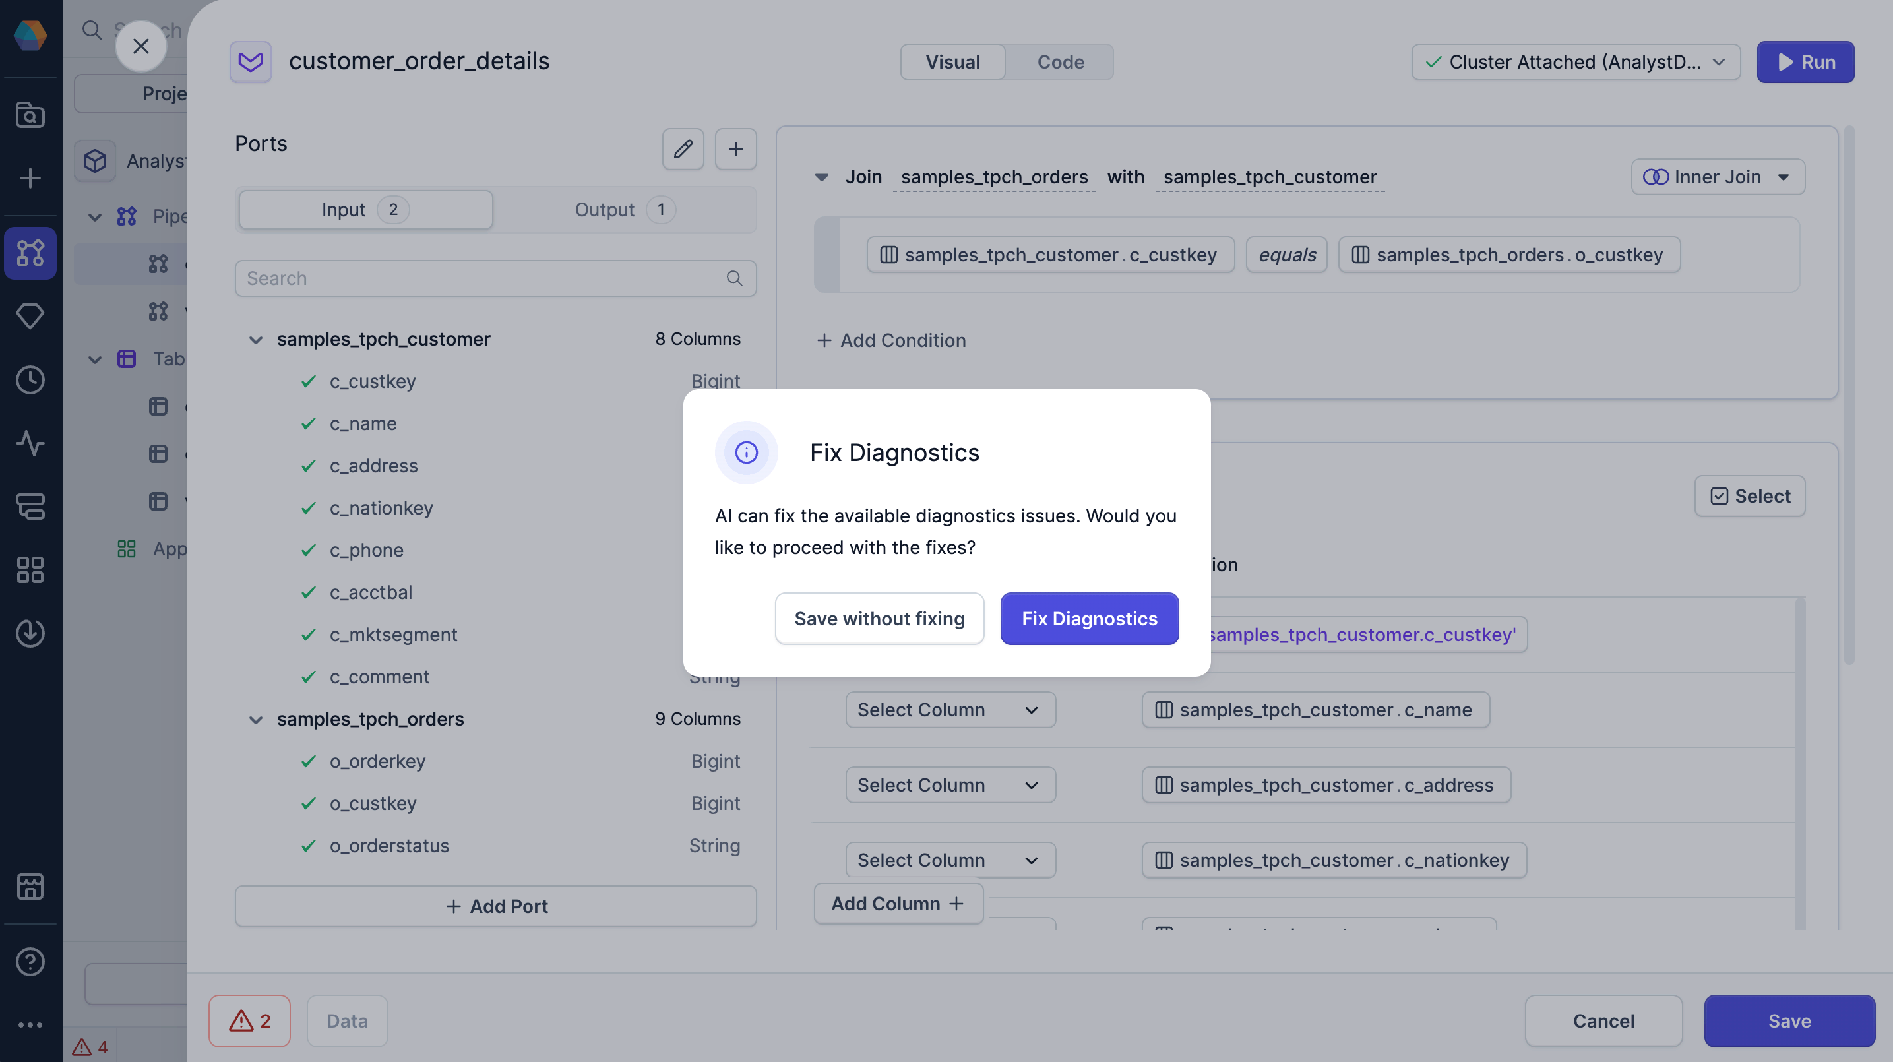
Task: Open the help question mark icon
Action: [30, 961]
